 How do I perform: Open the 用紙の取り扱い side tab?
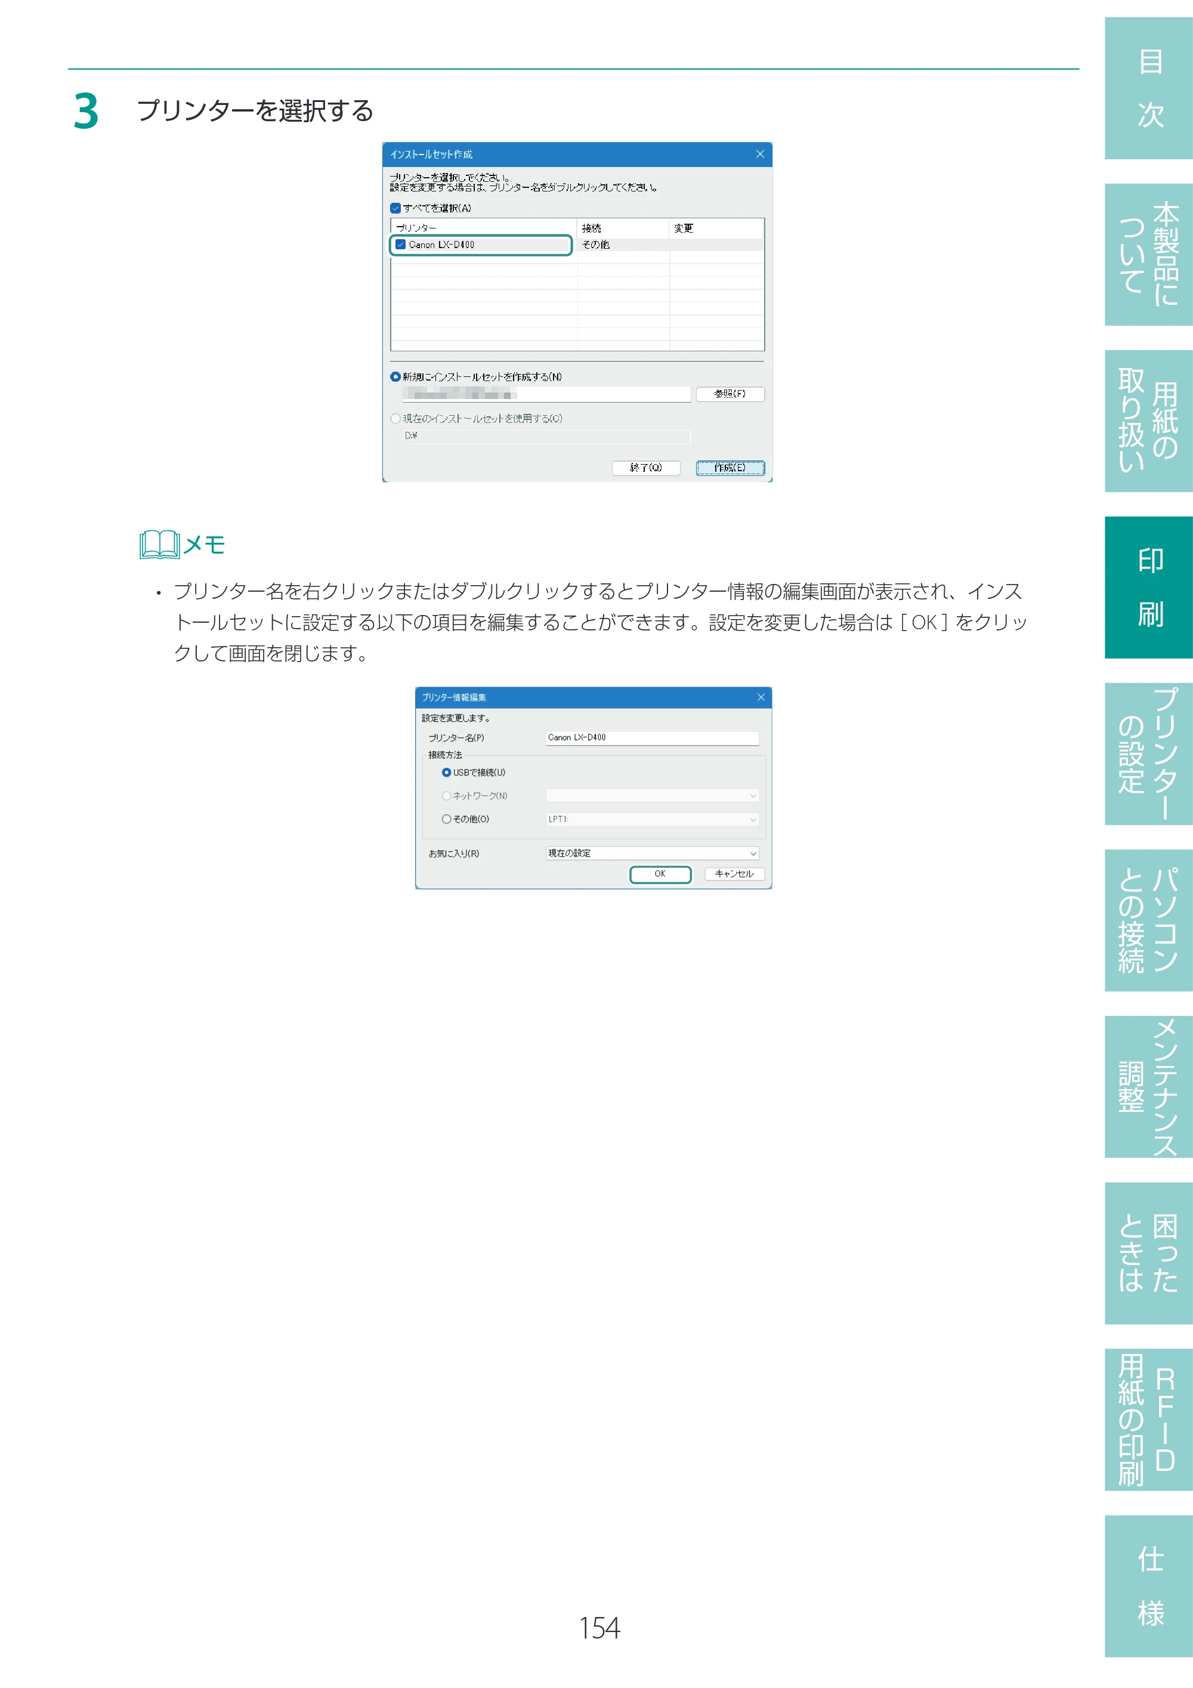coord(1149,421)
